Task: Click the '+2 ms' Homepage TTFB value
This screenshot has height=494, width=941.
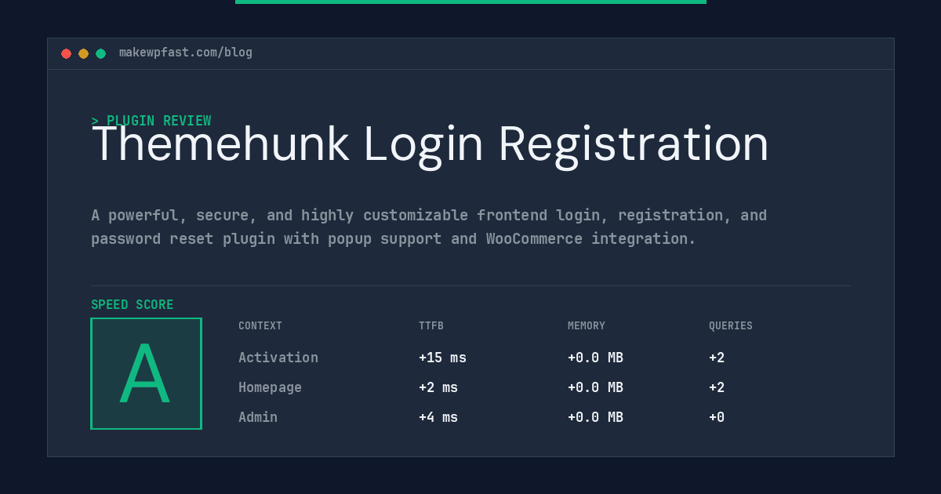Action: pos(438,387)
